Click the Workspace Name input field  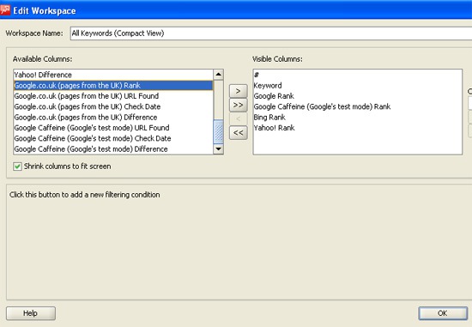click(x=271, y=33)
